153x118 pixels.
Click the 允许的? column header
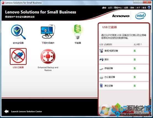(x=138, y=44)
